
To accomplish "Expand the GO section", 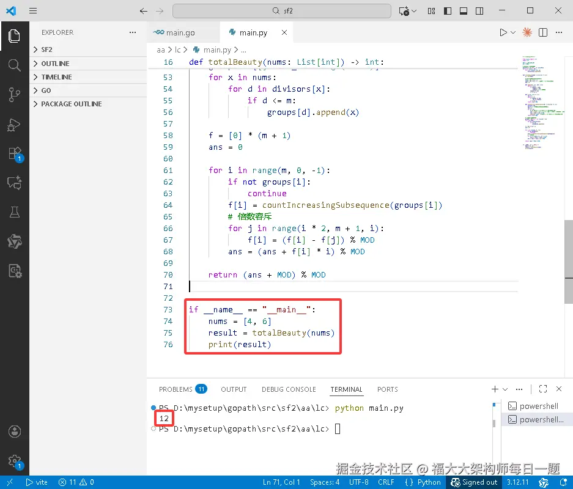I will tap(87, 90).
